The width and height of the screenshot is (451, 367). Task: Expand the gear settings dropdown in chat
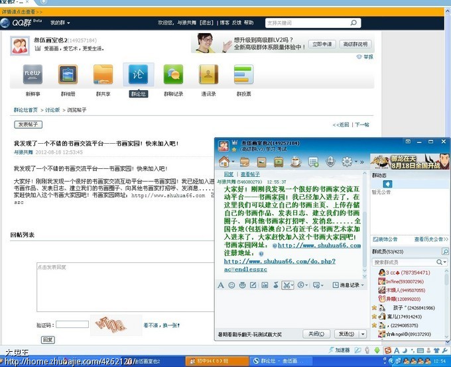(355, 162)
